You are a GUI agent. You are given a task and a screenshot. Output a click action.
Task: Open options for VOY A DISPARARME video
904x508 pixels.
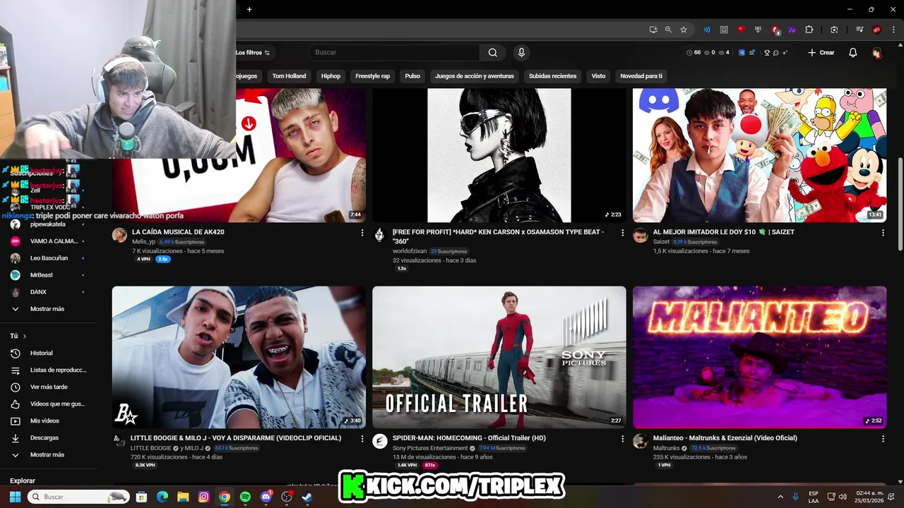pos(362,438)
